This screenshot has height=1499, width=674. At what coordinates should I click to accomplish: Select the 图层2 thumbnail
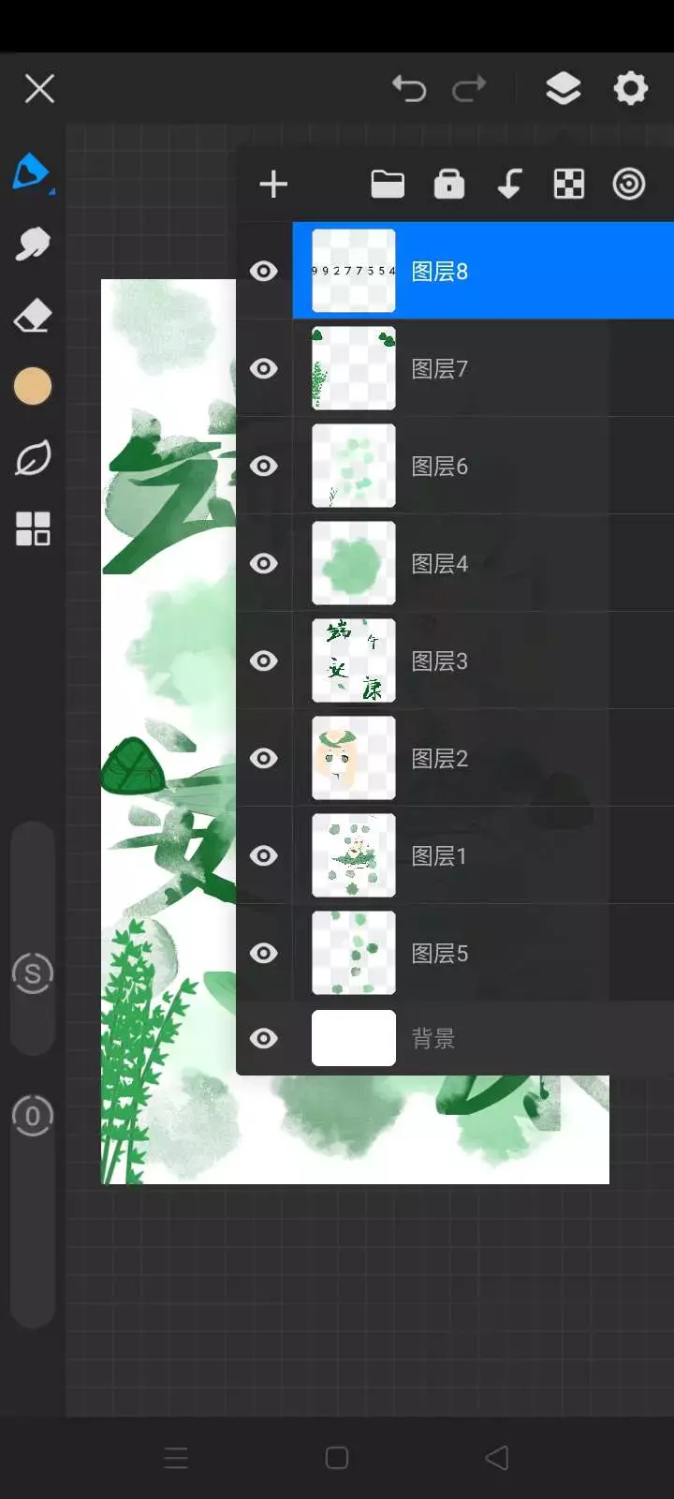[353, 758]
